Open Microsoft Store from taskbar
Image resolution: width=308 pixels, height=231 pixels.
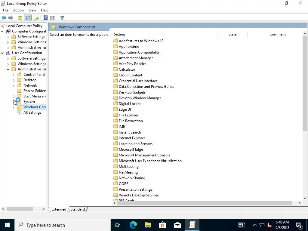click(x=162, y=225)
